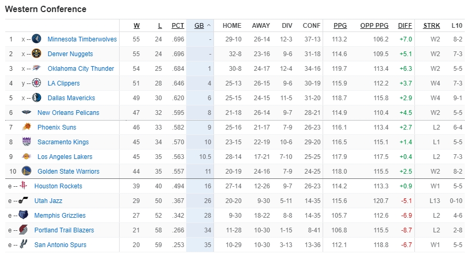470x256 pixels.
Task: Sort table by PCT column header
Action: point(178,25)
